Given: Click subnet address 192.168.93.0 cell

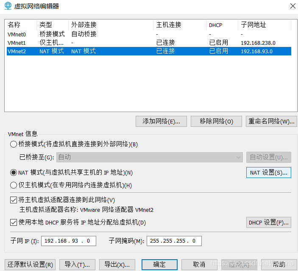Looking at the screenshot, I should click(x=256, y=51).
